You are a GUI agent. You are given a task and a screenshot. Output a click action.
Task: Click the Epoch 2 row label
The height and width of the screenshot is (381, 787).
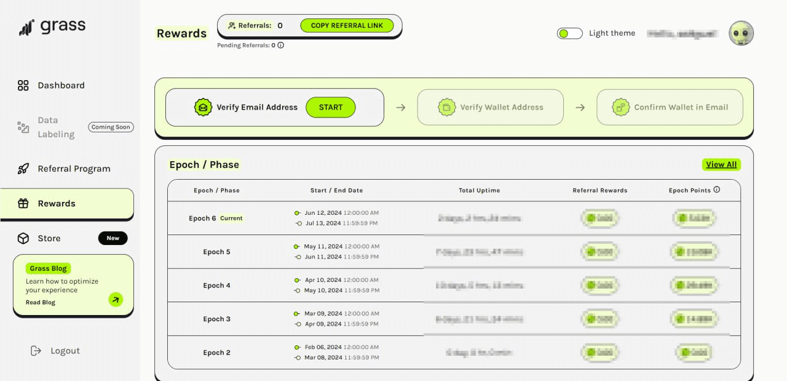coord(217,353)
